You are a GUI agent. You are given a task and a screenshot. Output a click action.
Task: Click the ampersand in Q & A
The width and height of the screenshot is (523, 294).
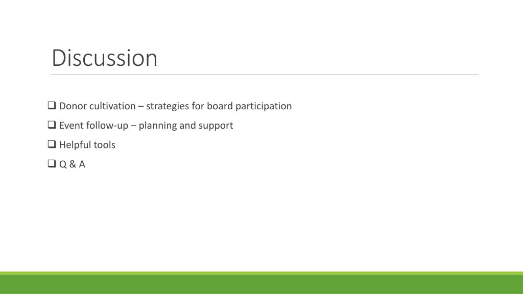pos(73,164)
